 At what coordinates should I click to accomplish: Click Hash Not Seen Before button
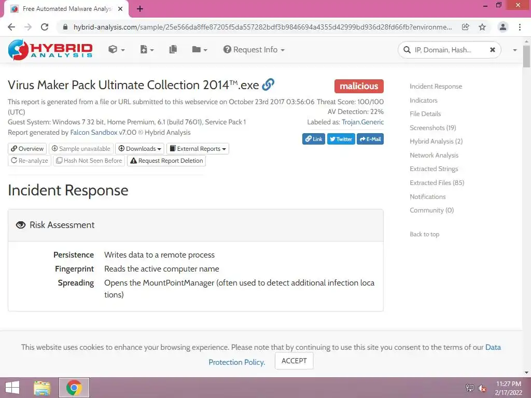click(x=89, y=161)
